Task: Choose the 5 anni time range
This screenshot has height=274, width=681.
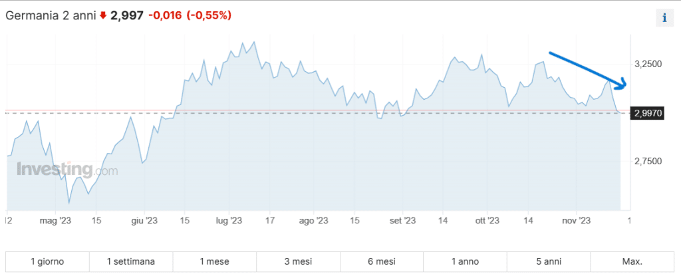Action: click(x=549, y=261)
